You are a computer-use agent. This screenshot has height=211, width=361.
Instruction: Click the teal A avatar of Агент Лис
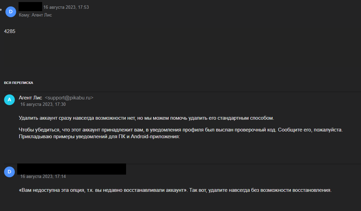point(9,100)
